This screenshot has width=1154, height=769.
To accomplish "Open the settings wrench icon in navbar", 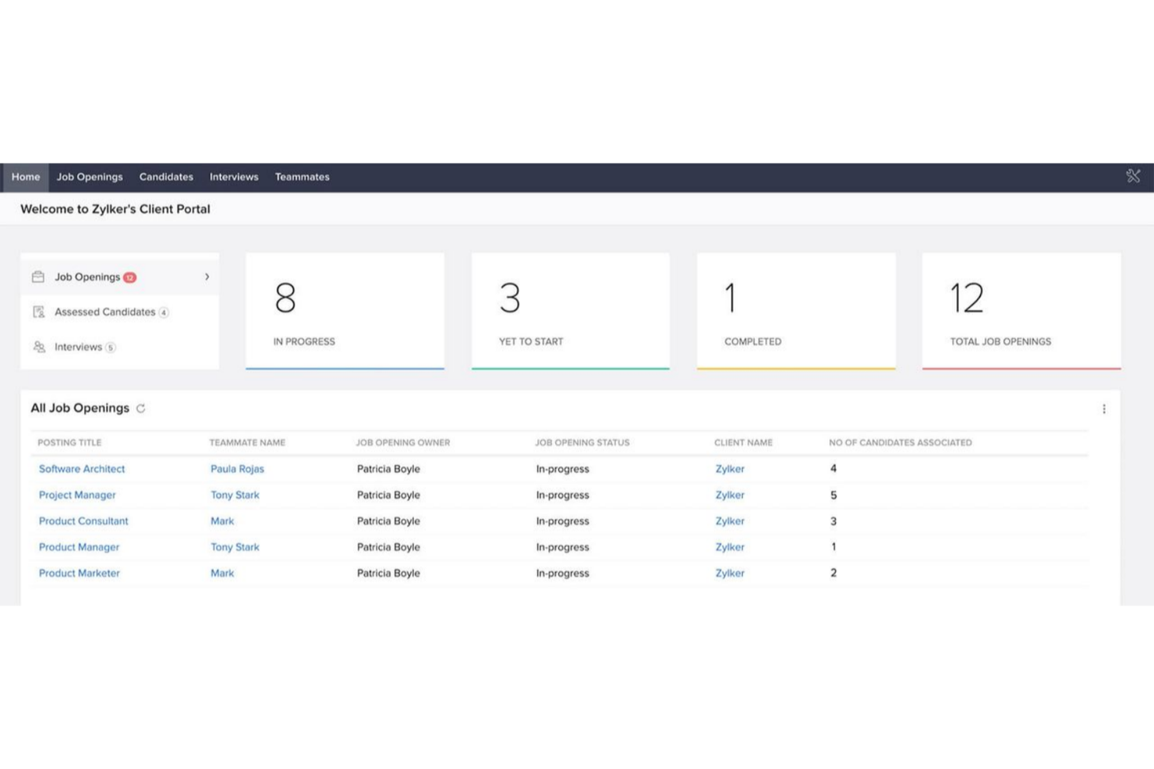I will tap(1132, 176).
